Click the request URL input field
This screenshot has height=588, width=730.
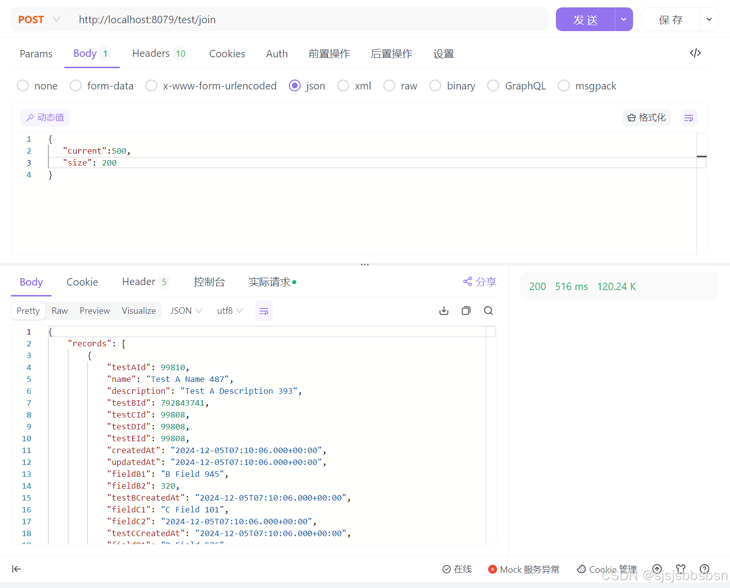coord(309,20)
